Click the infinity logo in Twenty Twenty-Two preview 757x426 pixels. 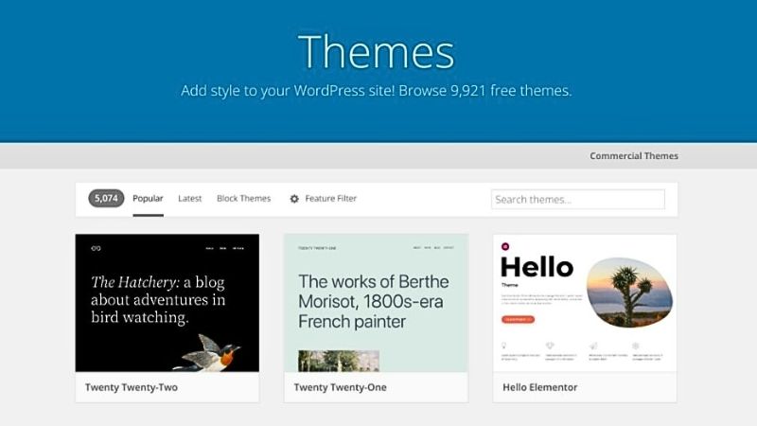pos(96,248)
